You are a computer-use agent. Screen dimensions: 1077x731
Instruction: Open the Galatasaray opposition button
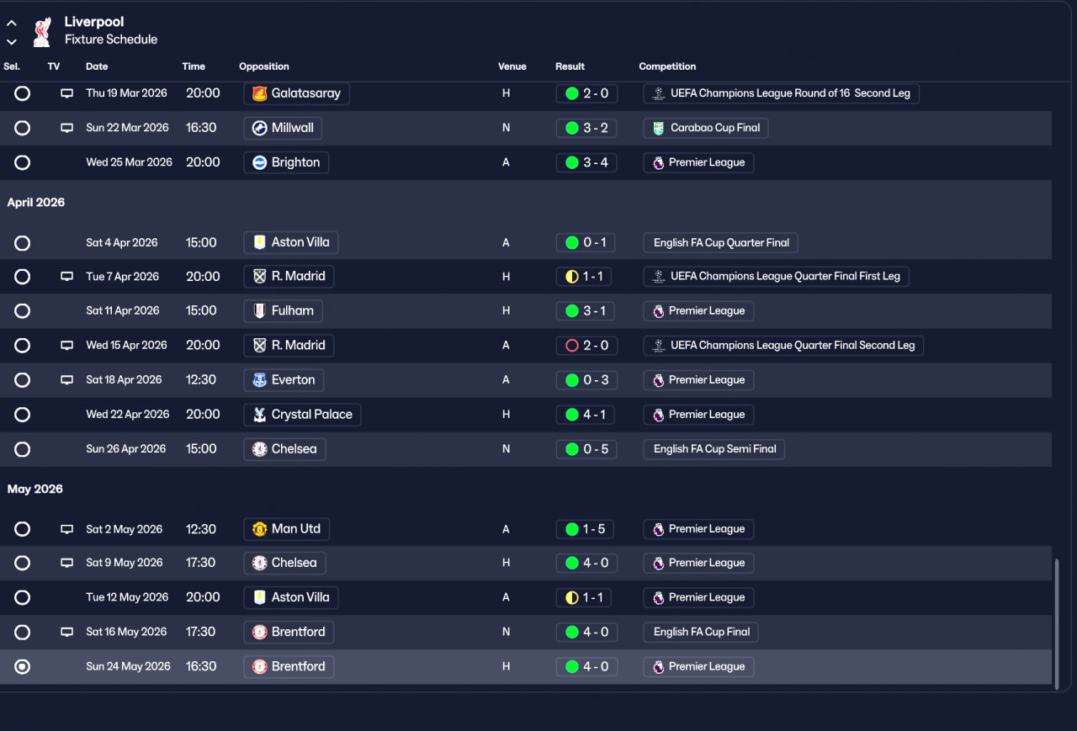coord(296,93)
